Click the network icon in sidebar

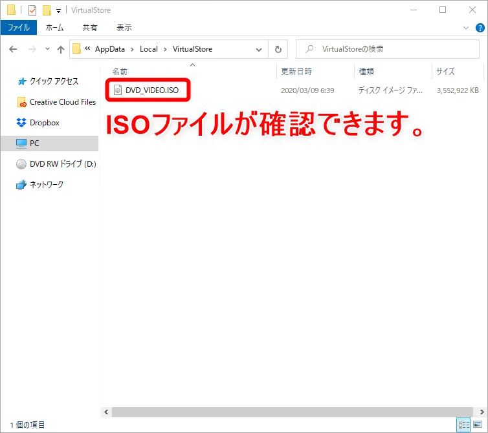pos(21,185)
